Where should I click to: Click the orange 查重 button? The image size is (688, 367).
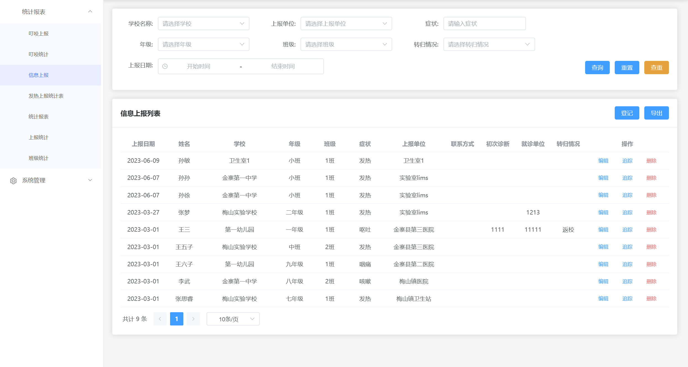click(656, 68)
